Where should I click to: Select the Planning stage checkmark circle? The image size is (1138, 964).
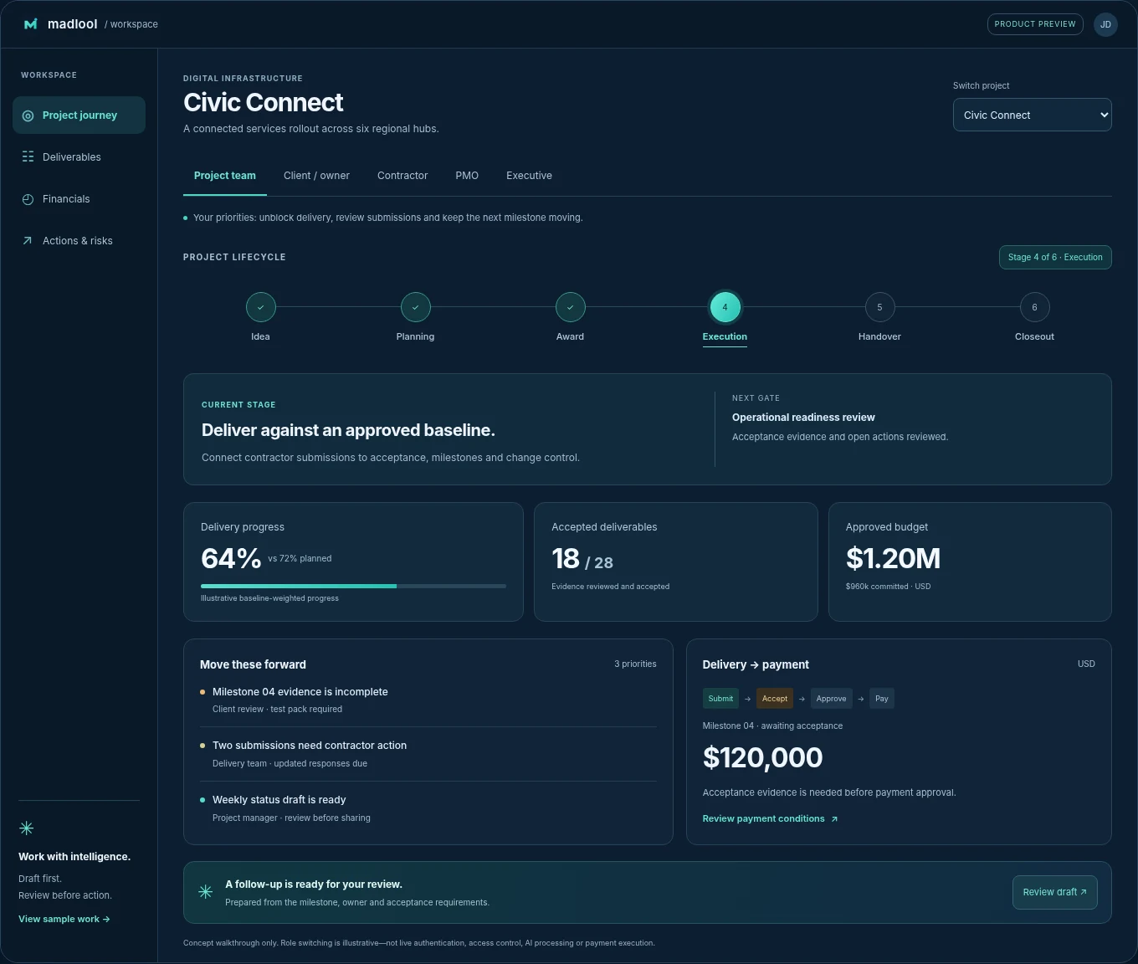click(x=415, y=307)
